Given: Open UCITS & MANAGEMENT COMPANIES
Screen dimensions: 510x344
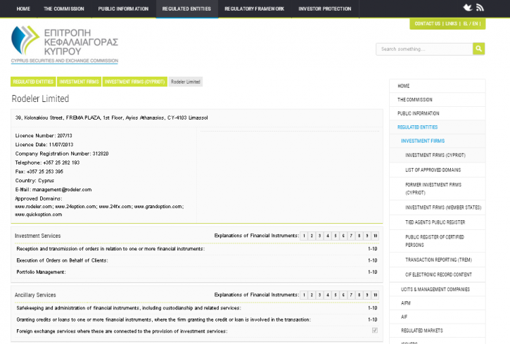Looking at the screenshot, I should (437, 289).
